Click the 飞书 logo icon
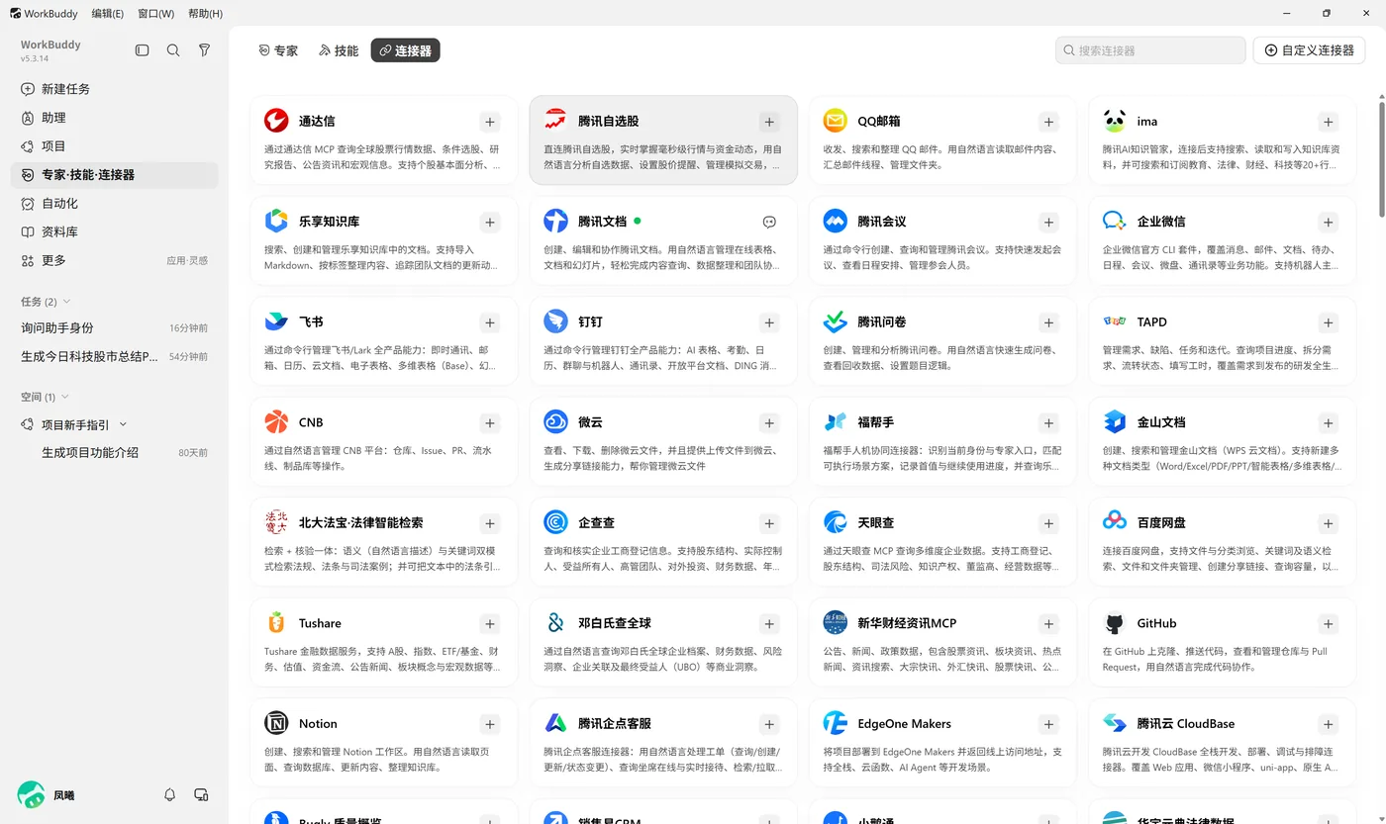The height and width of the screenshot is (824, 1386). pyautogui.click(x=276, y=321)
